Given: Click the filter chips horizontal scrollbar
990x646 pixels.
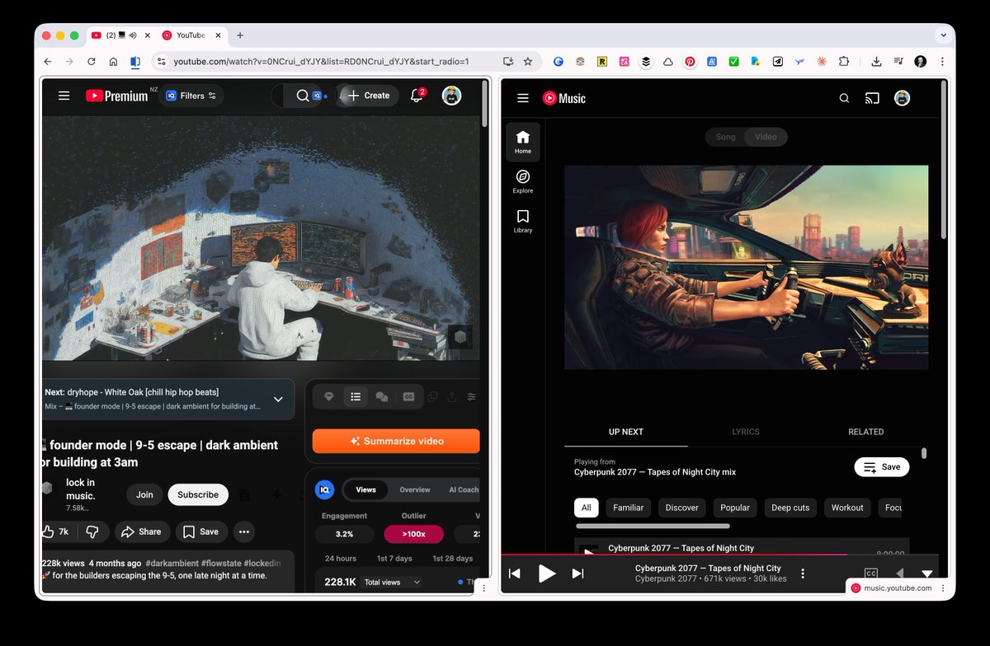Looking at the screenshot, I should click(653, 526).
